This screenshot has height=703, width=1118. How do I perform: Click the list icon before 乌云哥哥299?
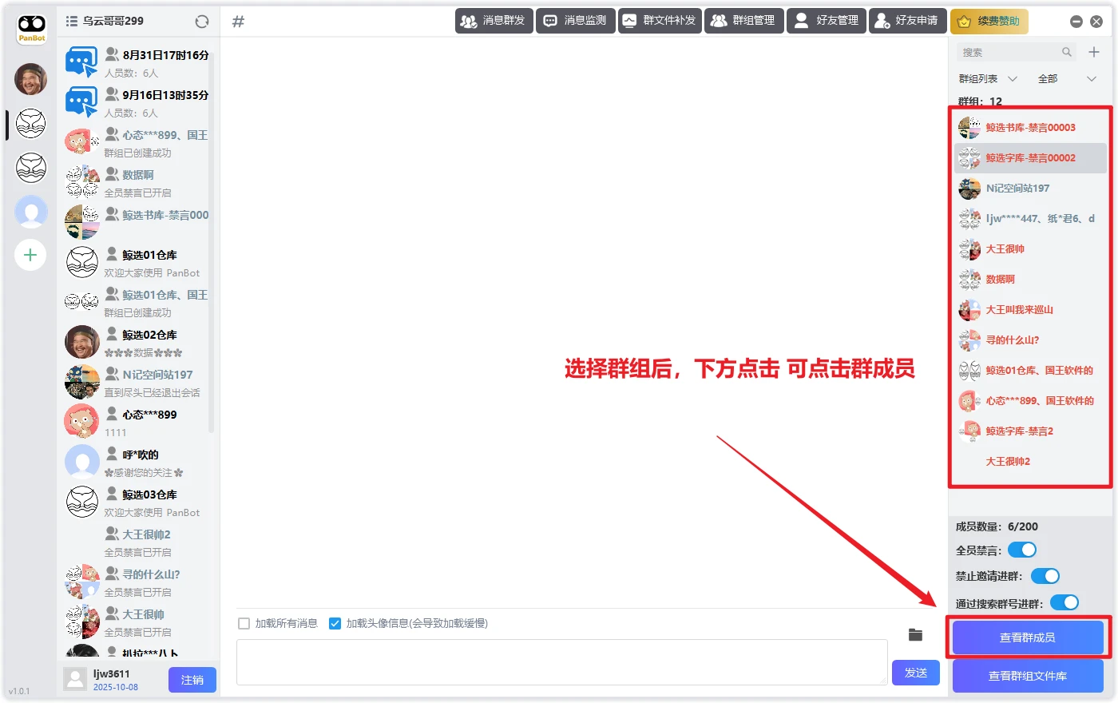[72, 21]
